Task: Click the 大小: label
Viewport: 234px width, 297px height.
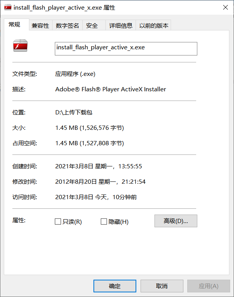Action: pos(19,128)
